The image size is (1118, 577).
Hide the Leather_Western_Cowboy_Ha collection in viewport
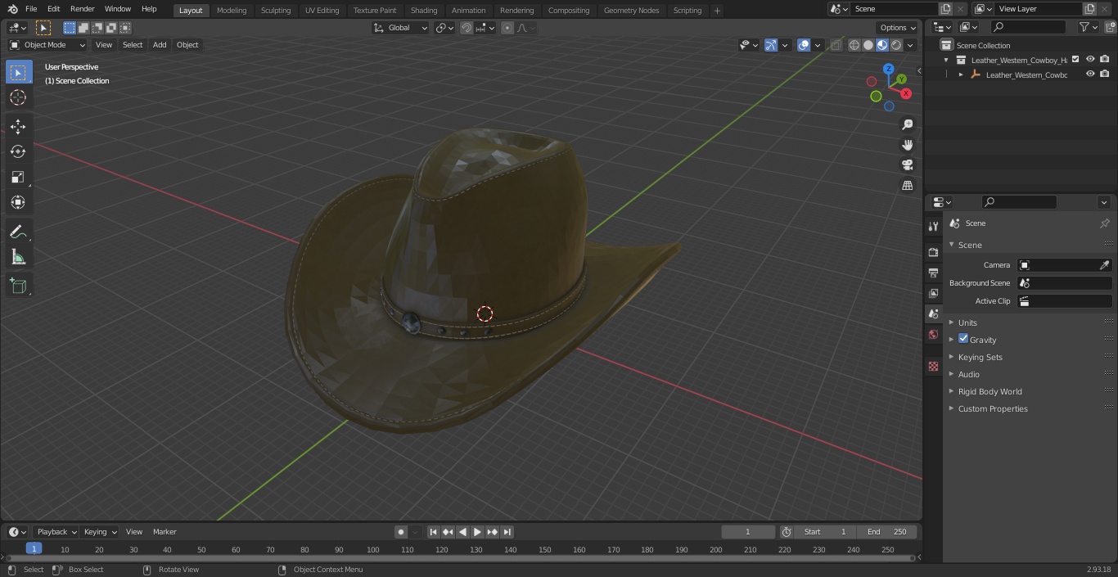pyautogui.click(x=1090, y=59)
